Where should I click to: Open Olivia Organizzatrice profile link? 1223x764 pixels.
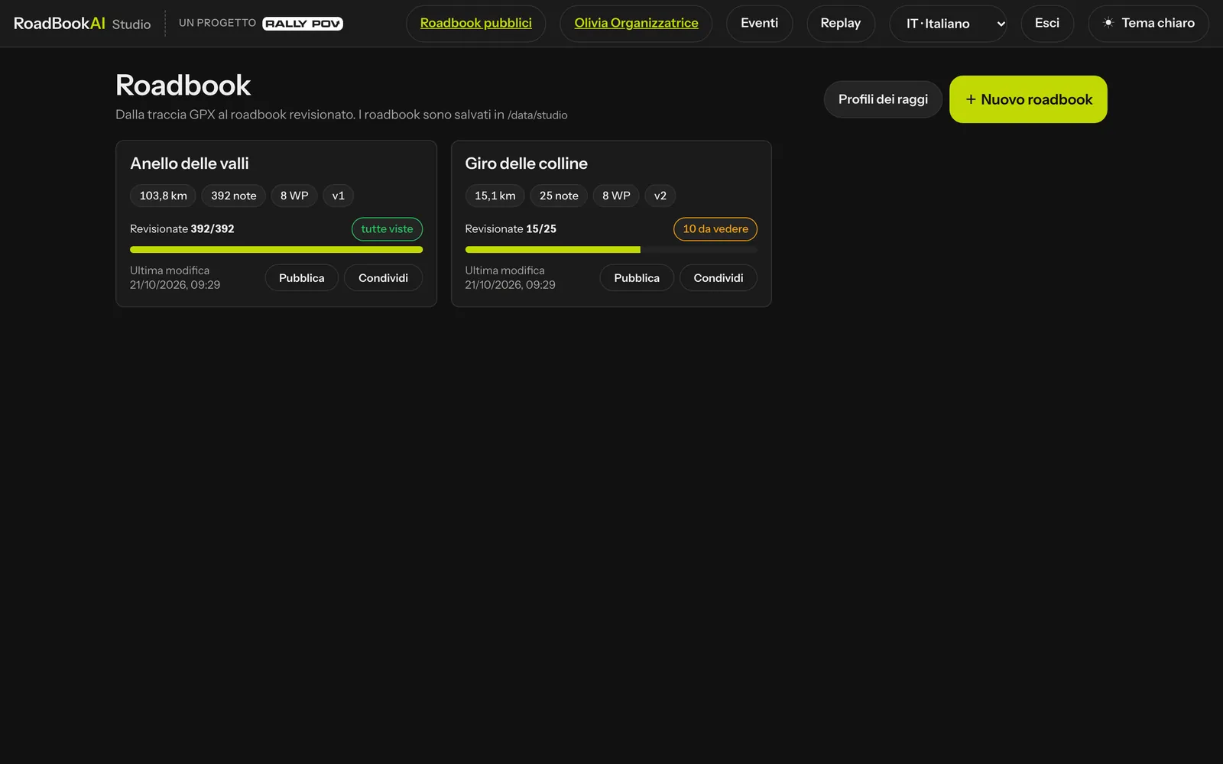tap(636, 24)
